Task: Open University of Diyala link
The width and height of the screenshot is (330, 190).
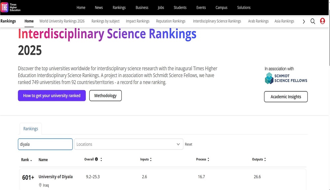Action: [x=55, y=177]
